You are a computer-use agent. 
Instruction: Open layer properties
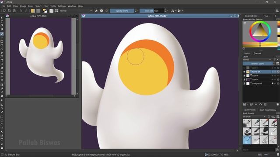[x=266, y=104]
